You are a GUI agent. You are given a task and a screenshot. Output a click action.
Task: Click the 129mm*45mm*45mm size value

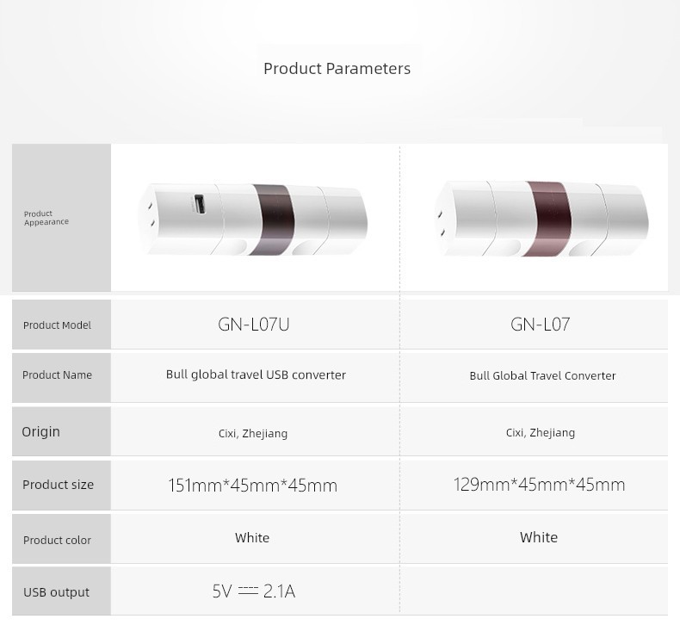(x=539, y=485)
